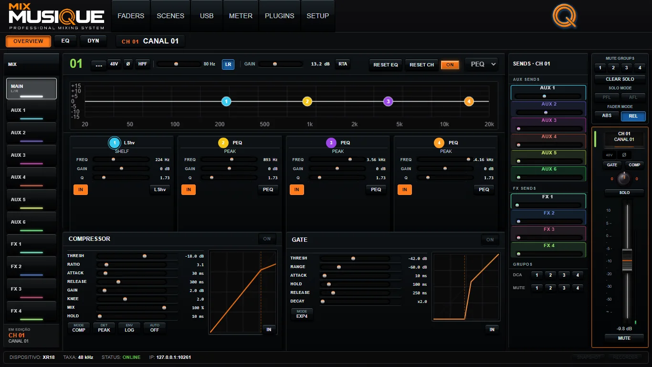
Task: Open the SETUP tab
Action: coord(318,16)
